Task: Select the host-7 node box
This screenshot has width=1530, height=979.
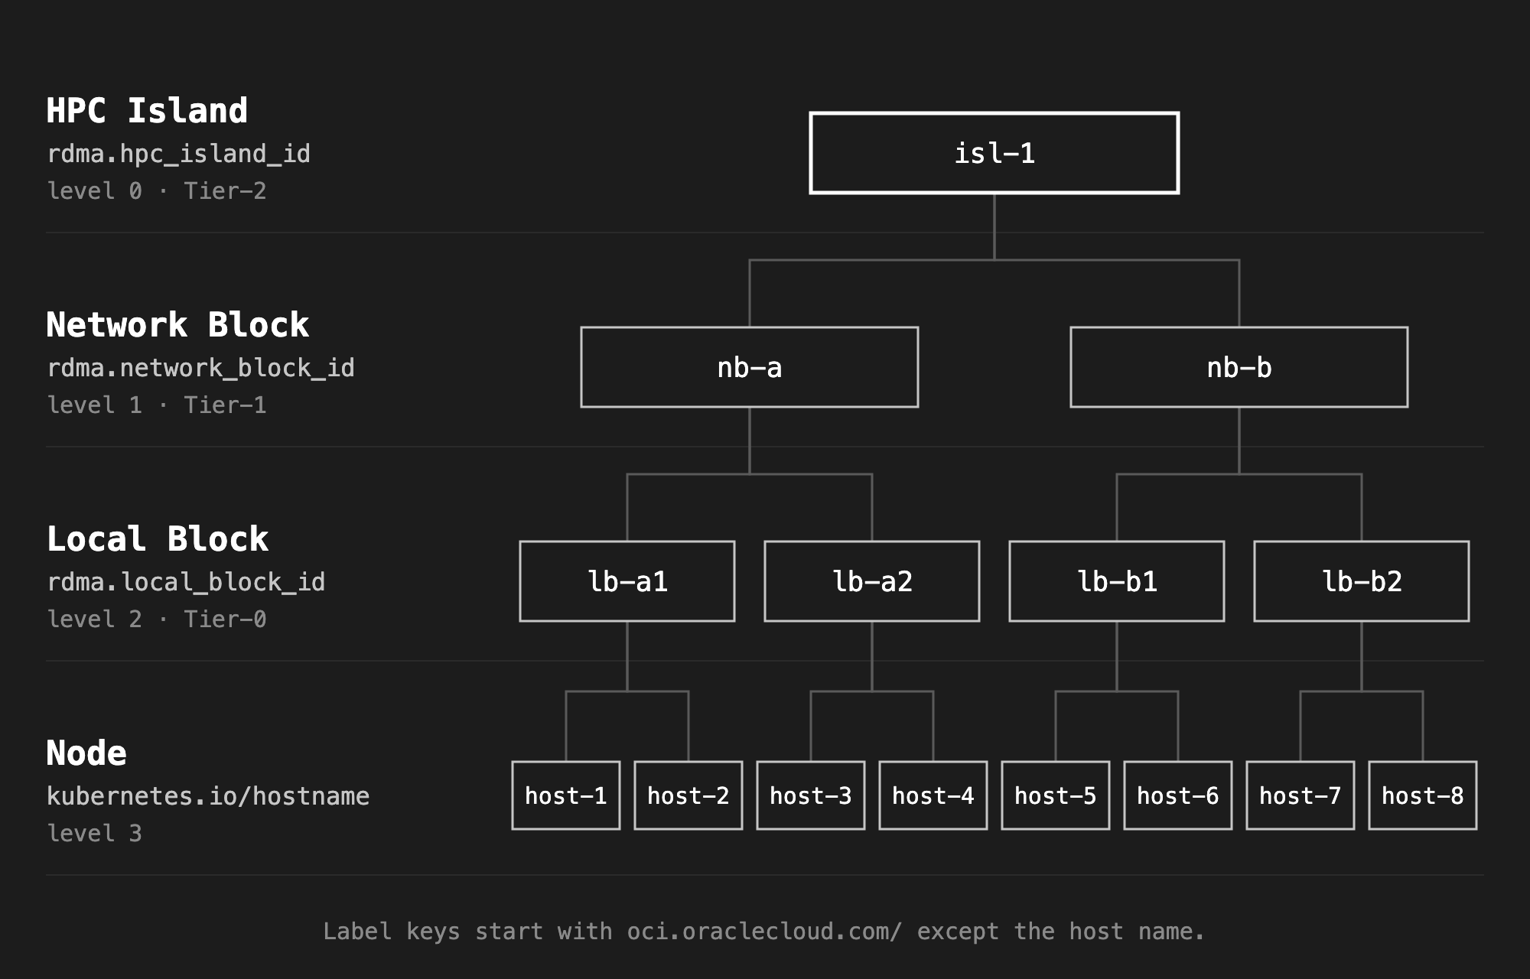Action: (x=1300, y=795)
